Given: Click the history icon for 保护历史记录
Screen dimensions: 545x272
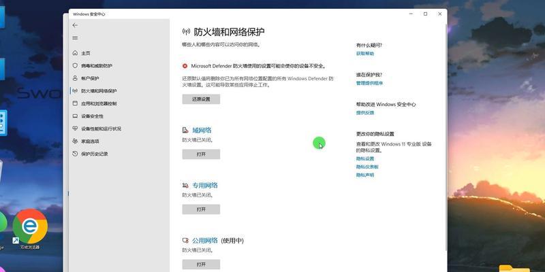Looking at the screenshot, I should [75, 154].
